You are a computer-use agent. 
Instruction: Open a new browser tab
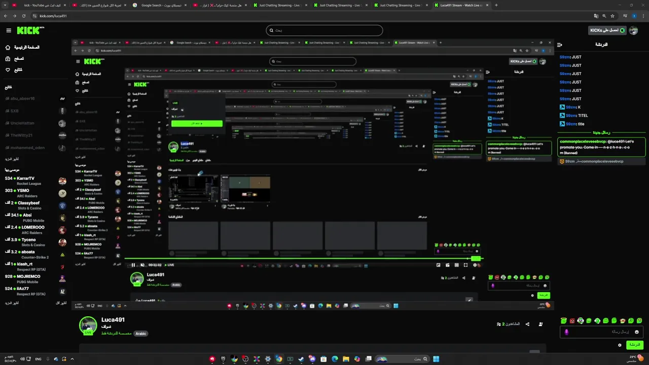tap(496, 5)
